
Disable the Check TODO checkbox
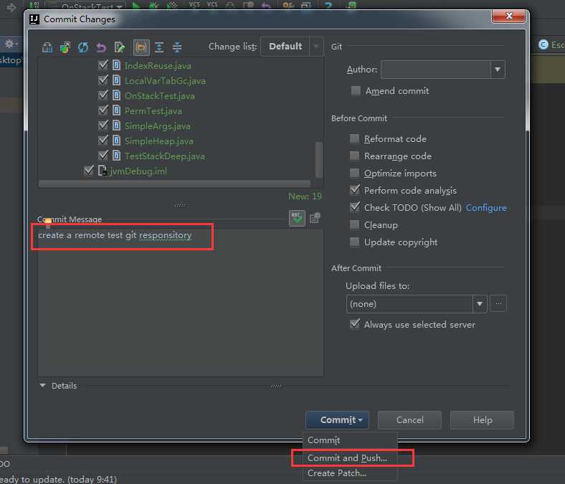(x=355, y=207)
